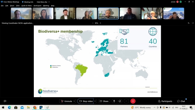Click the layout icon at bottom left
Viewport: 195px width, 110px height.
pos(5,101)
